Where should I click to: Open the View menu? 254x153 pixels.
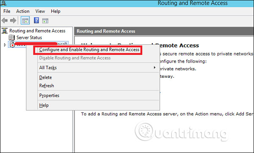click(x=40, y=11)
